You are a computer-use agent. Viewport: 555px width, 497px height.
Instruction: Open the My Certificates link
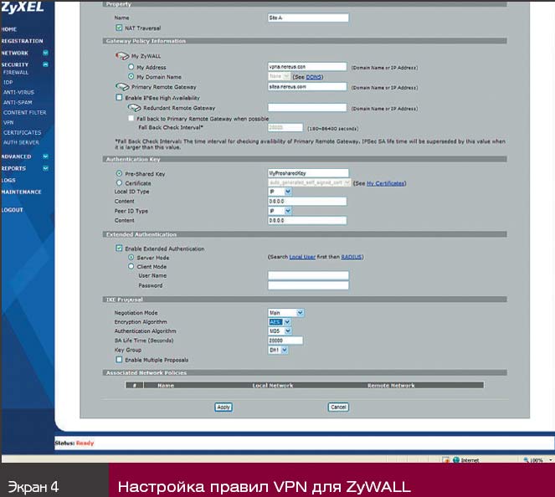(x=385, y=182)
